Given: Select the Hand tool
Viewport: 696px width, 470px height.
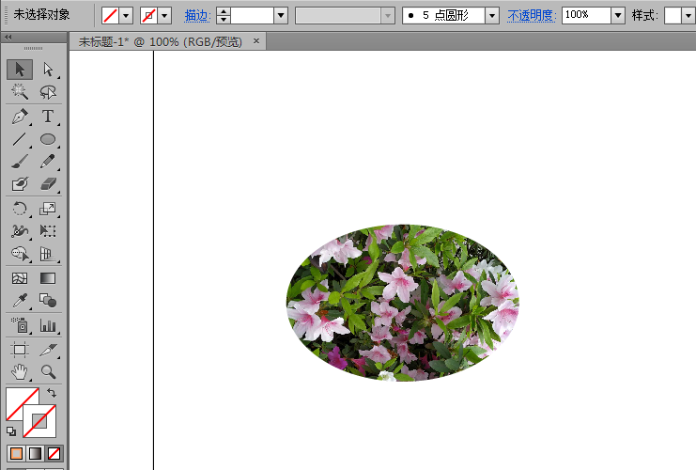Looking at the screenshot, I should click(20, 371).
